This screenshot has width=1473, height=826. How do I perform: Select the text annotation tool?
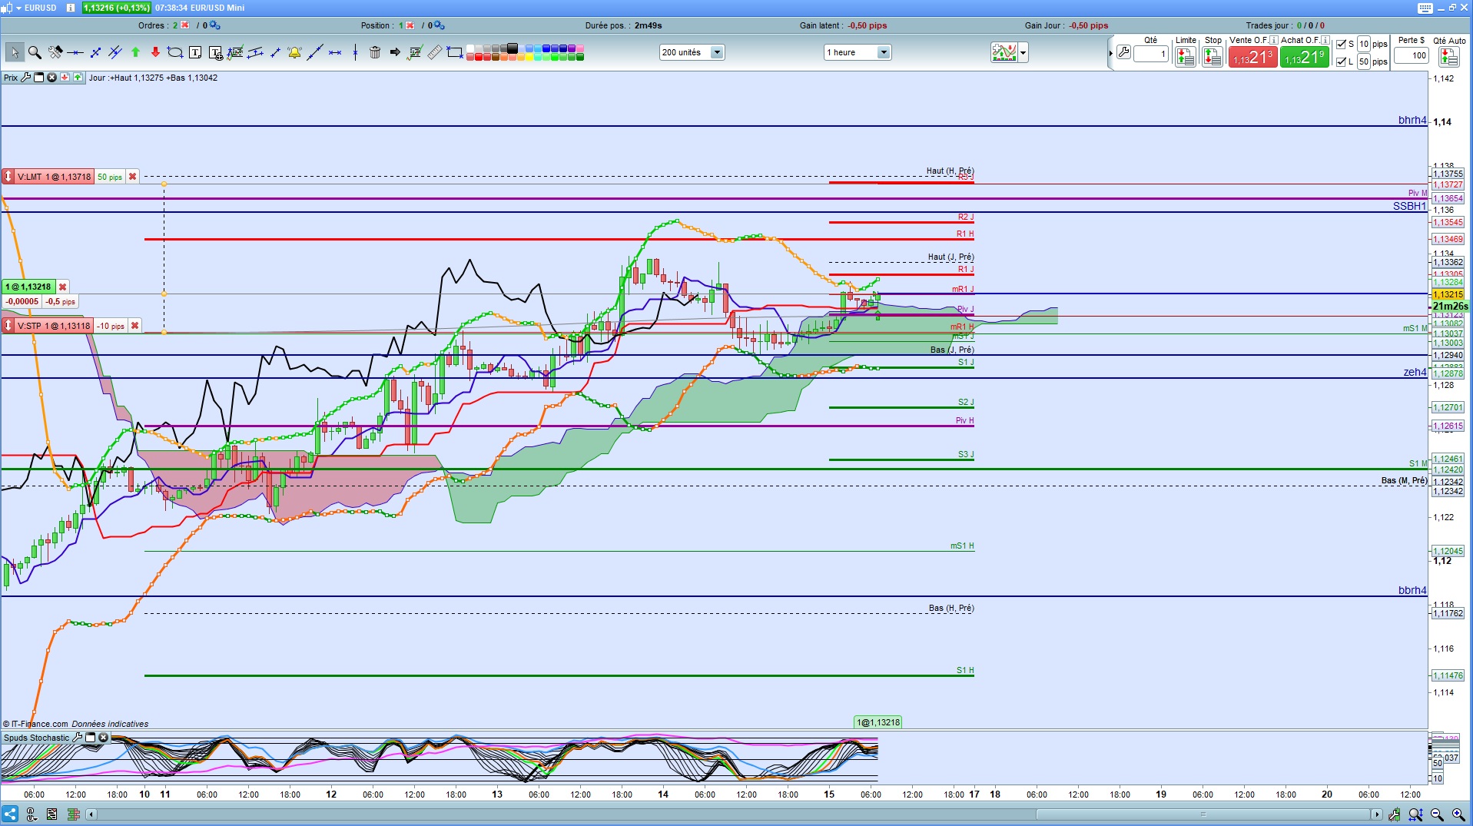point(195,52)
